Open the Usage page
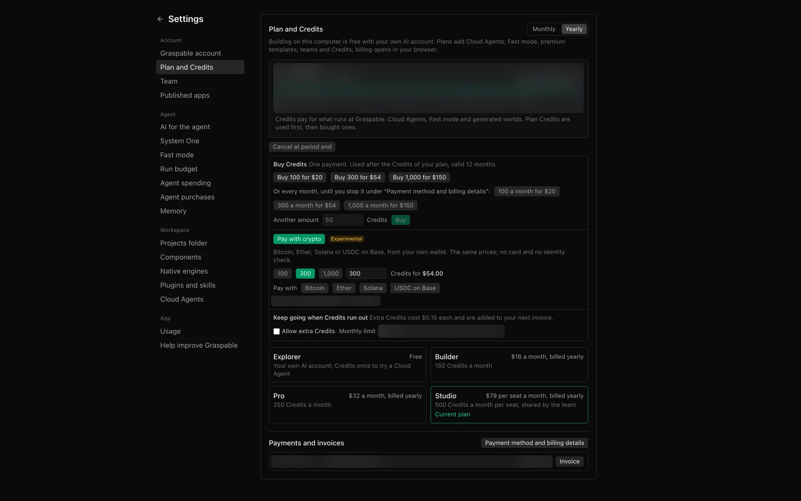This screenshot has width=801, height=501. pos(200,331)
